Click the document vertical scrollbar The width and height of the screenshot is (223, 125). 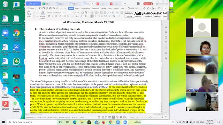162,65
